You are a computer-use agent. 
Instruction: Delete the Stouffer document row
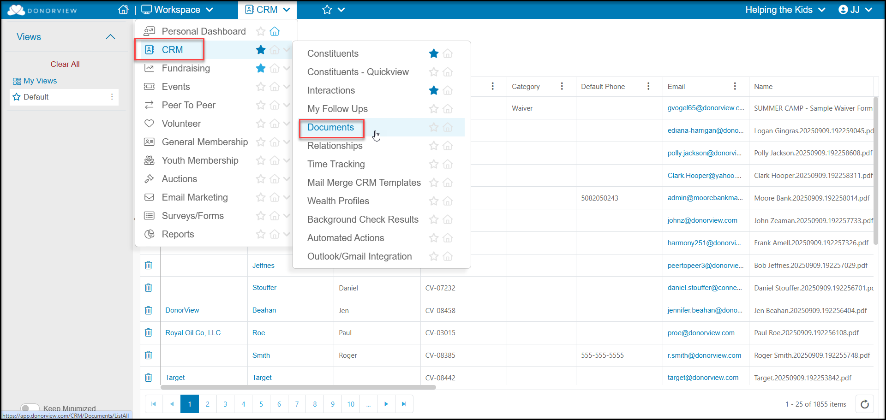[x=149, y=288]
